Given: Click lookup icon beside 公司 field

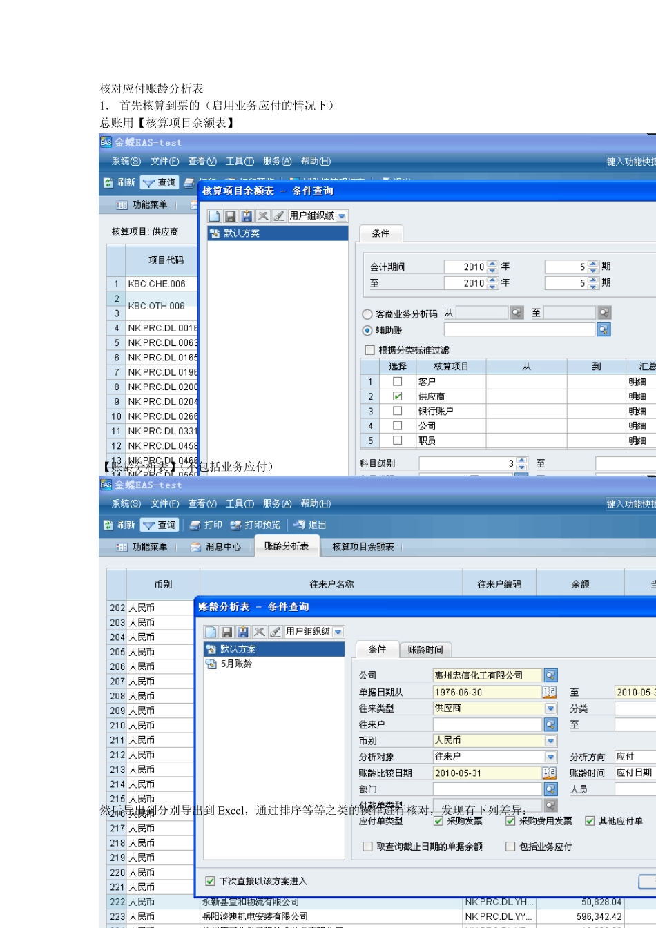Looking at the screenshot, I should click(x=550, y=675).
